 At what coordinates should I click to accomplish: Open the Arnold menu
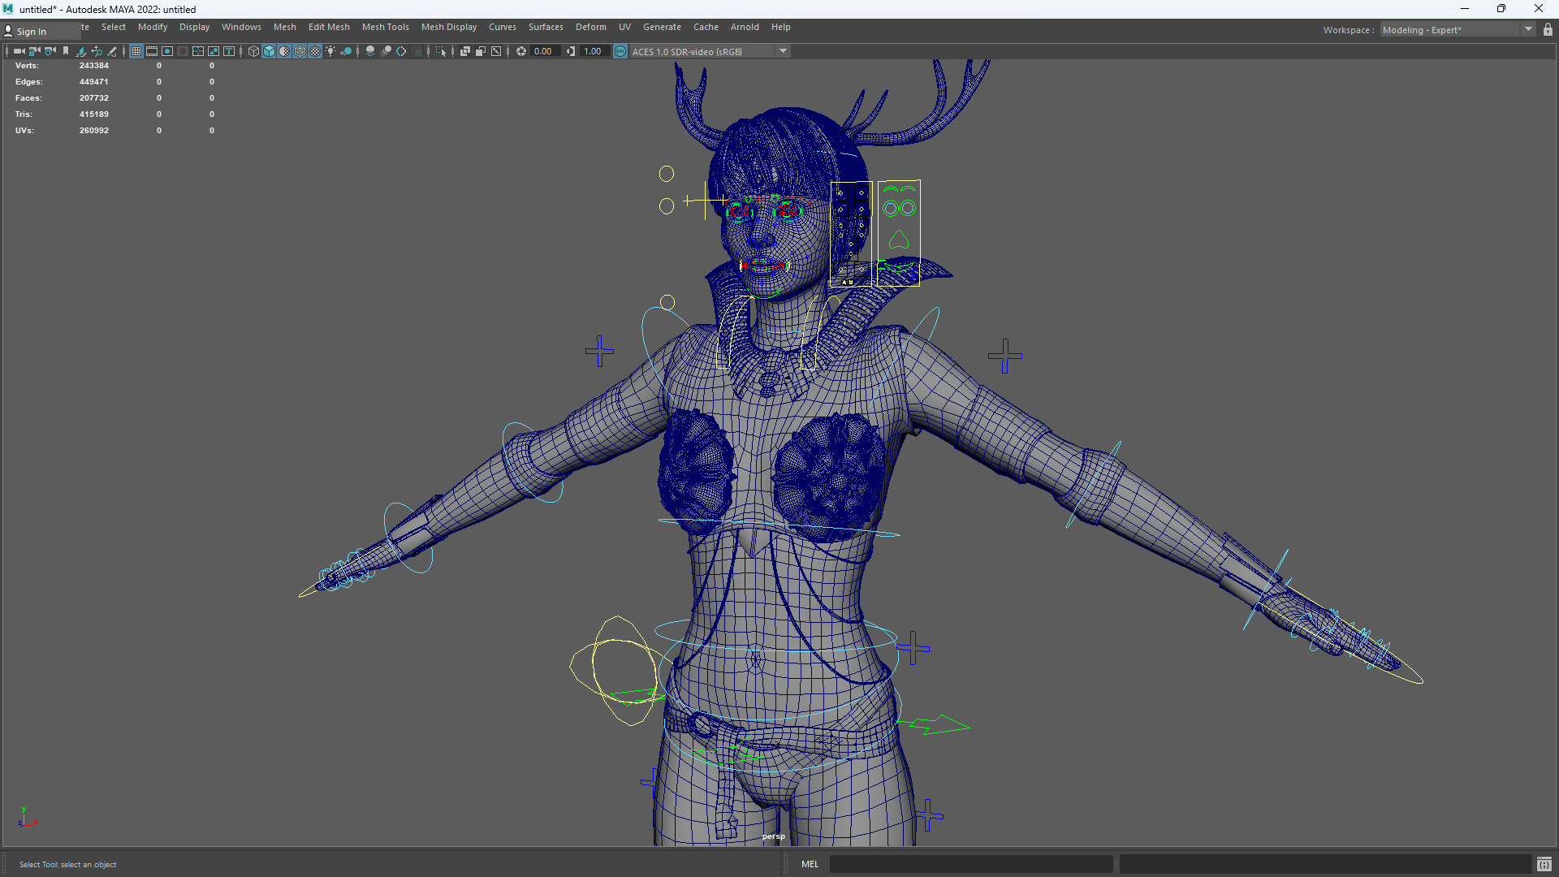tap(745, 27)
